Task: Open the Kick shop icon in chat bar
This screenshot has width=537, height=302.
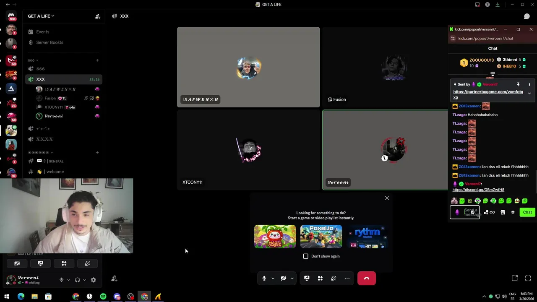Action: coord(503,213)
